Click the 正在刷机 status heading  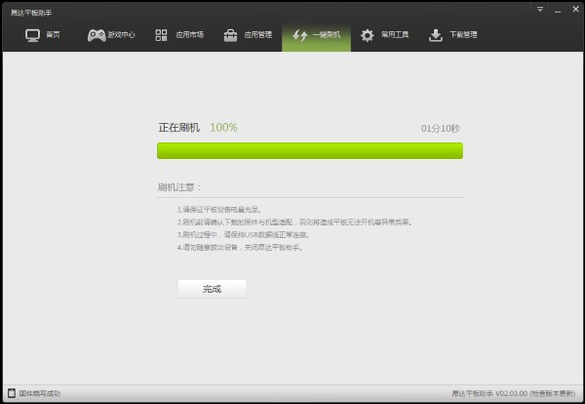179,128
